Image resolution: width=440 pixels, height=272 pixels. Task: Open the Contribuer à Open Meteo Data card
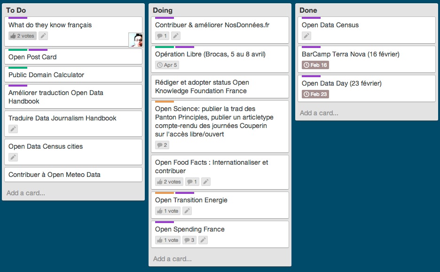click(55, 175)
